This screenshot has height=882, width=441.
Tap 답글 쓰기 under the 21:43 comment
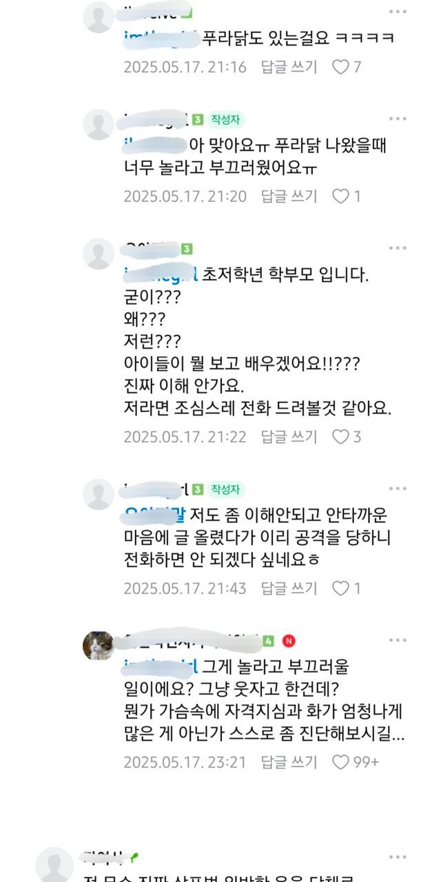point(289,588)
